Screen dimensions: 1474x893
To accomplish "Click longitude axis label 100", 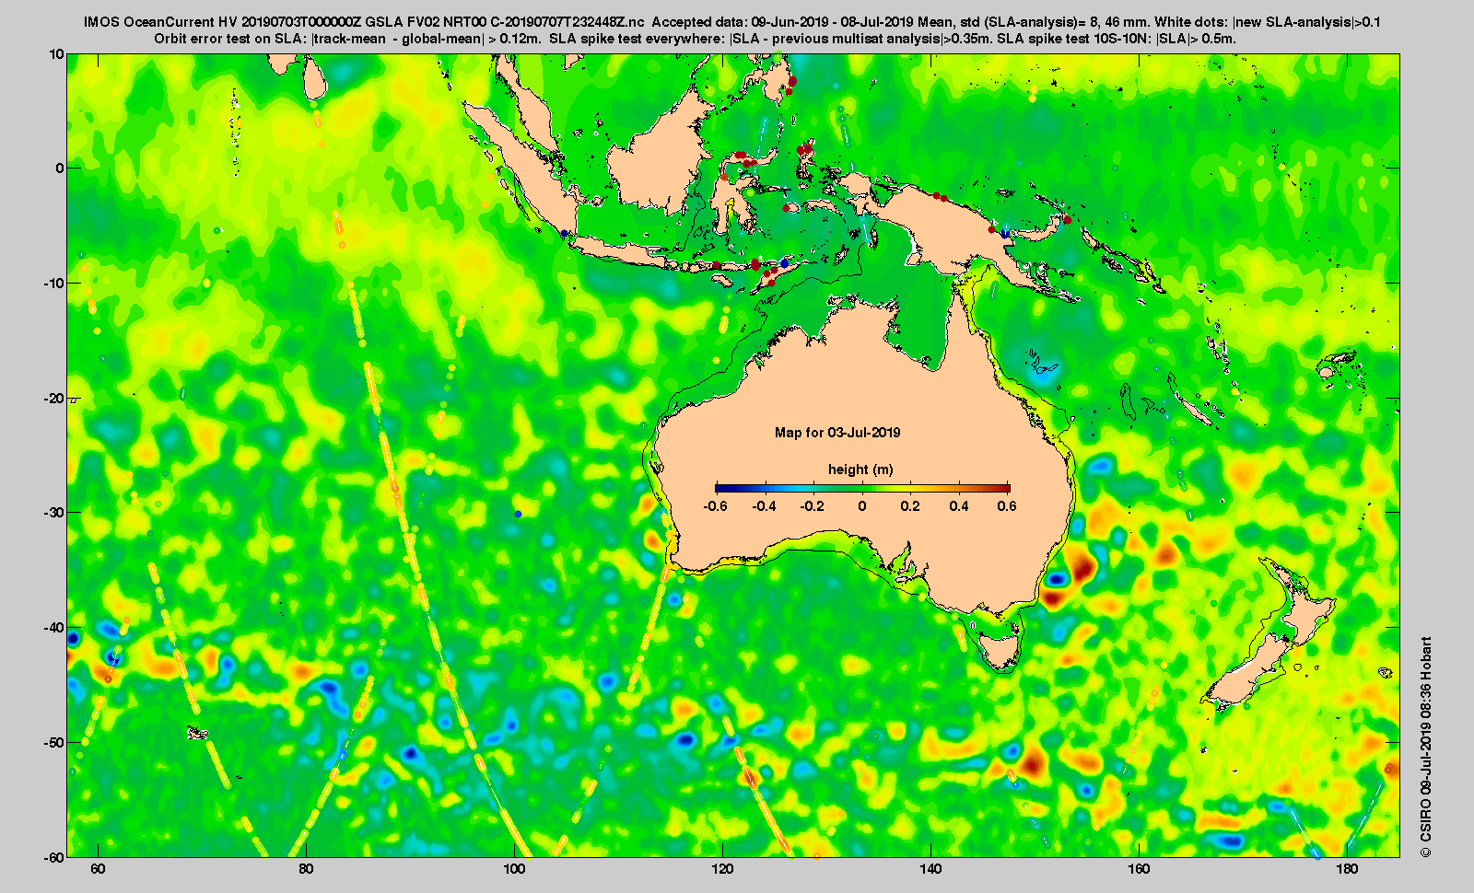I will [515, 870].
